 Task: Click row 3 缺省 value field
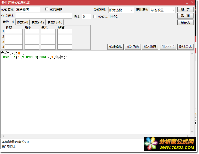[65, 42]
